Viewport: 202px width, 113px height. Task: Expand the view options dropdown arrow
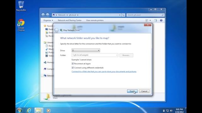[x=150, y=20]
